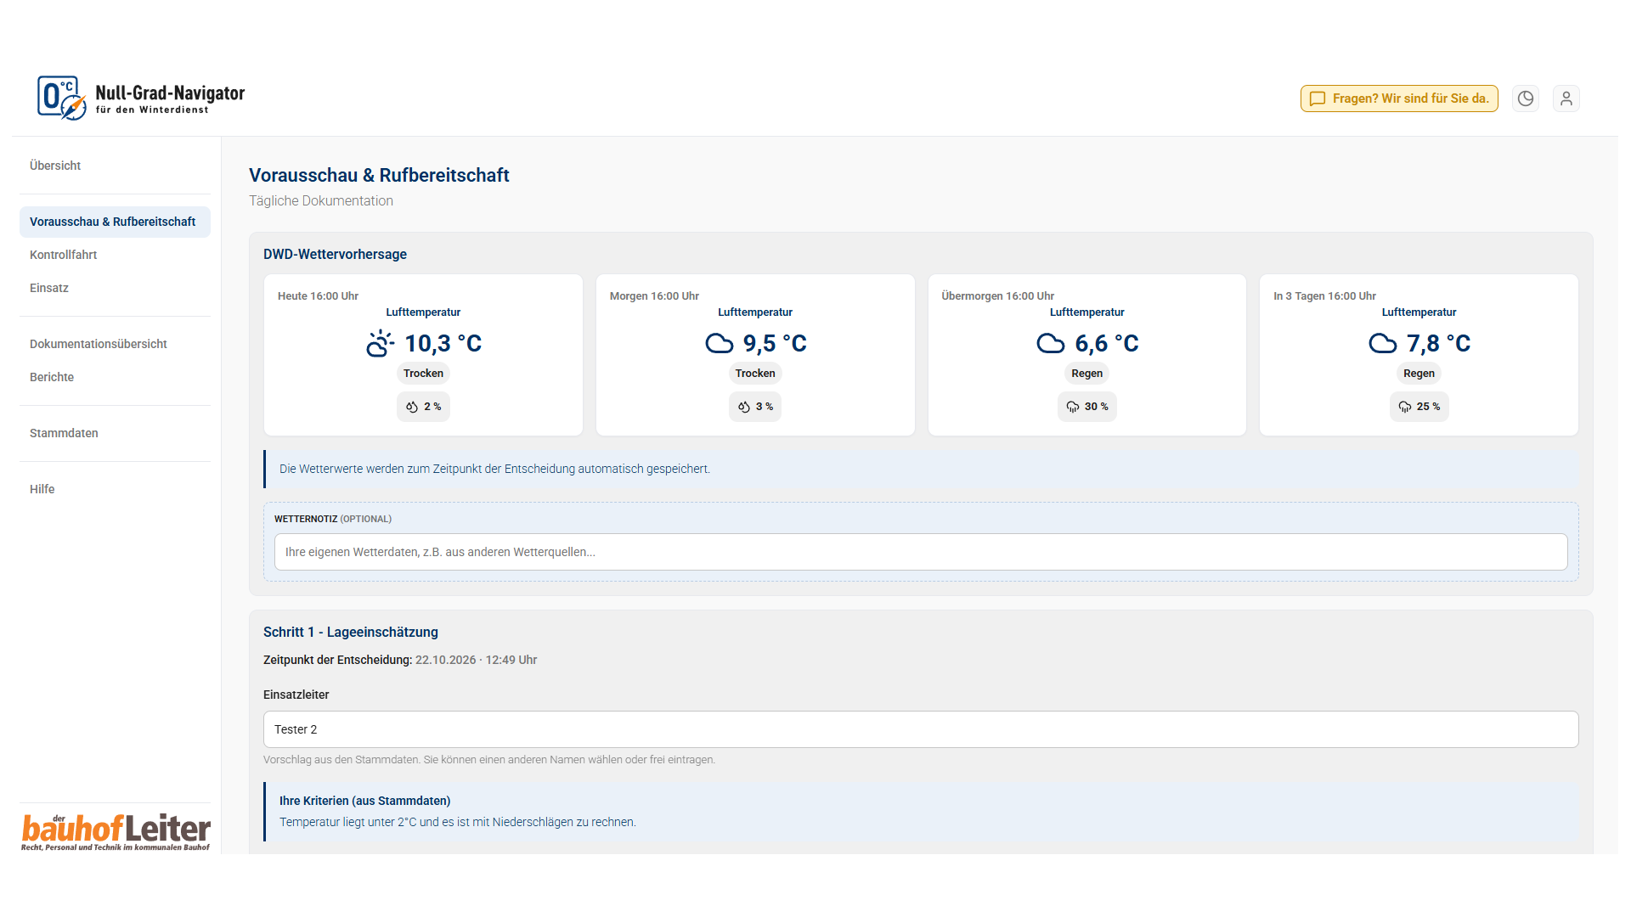Click the Null-Grad-Navigator logo icon
Image resolution: width=1631 pixels, height=917 pixels.
pos(62,98)
